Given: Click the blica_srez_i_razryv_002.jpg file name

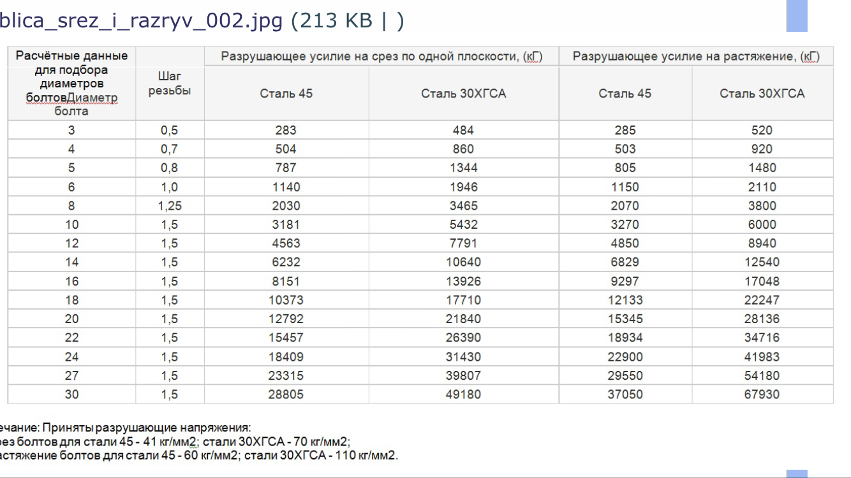Looking at the screenshot, I should point(140,20).
